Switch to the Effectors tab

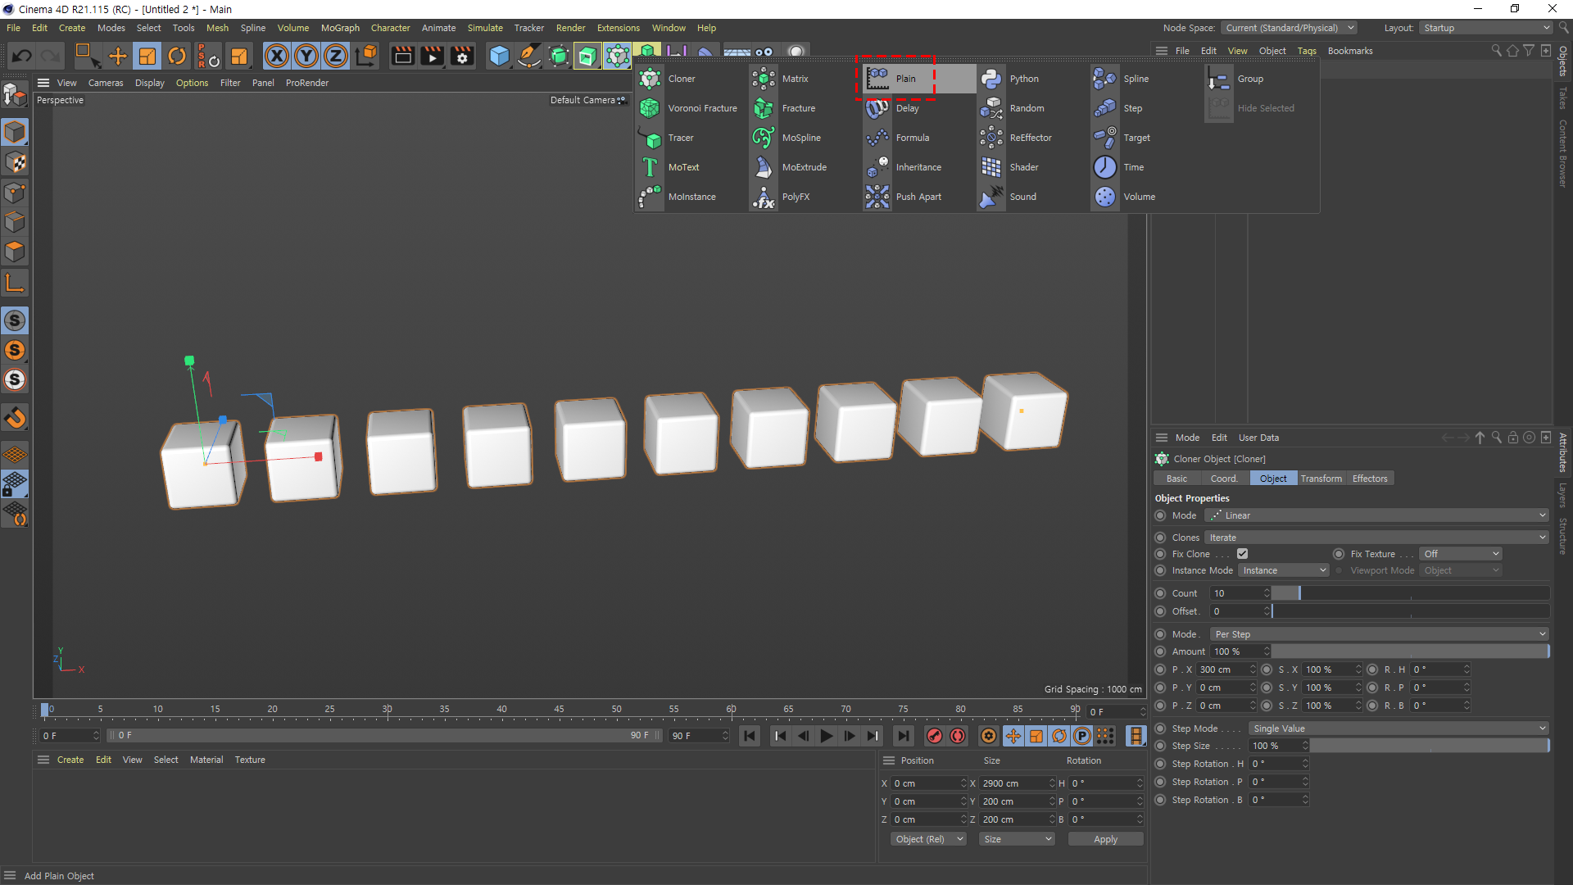1369,479
